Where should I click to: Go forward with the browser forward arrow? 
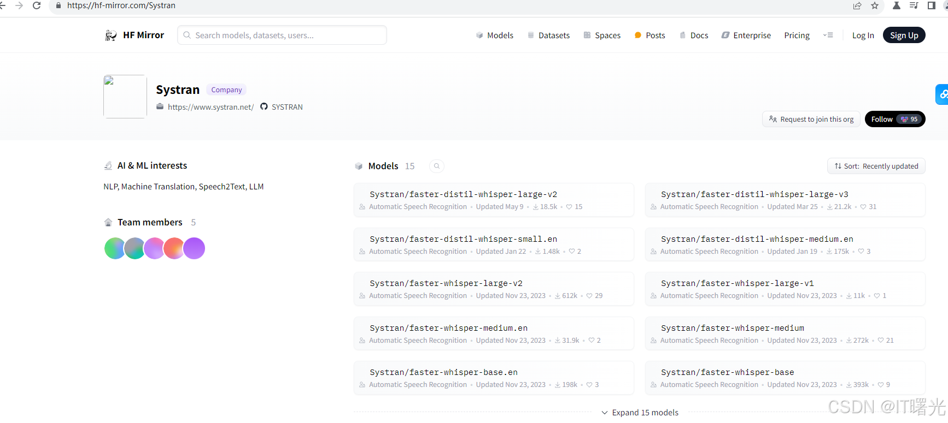[x=19, y=5]
